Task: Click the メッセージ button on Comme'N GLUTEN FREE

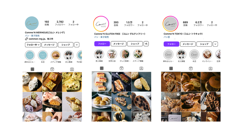Action: [118, 44]
